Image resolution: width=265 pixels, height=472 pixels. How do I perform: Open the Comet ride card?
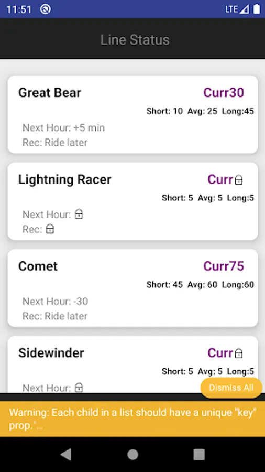click(132, 288)
